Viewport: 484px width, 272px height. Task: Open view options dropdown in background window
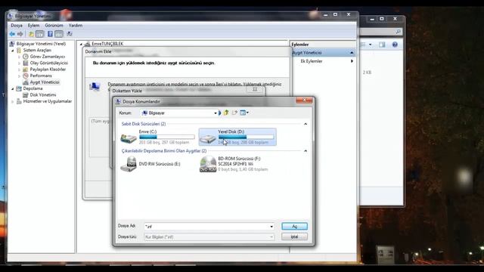pyautogui.click(x=371, y=45)
